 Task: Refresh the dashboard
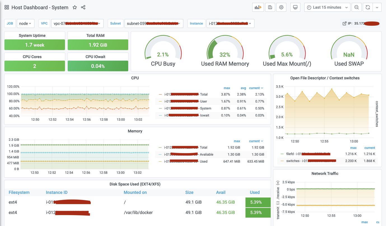368,8
